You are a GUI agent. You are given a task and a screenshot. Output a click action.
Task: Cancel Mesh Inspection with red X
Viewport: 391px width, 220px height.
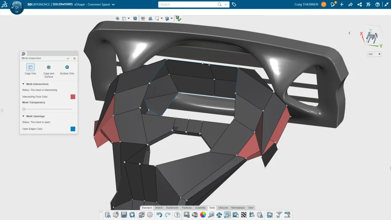pyautogui.click(x=74, y=58)
